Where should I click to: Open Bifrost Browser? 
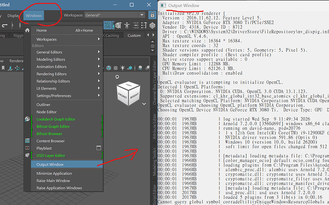coord(67,133)
